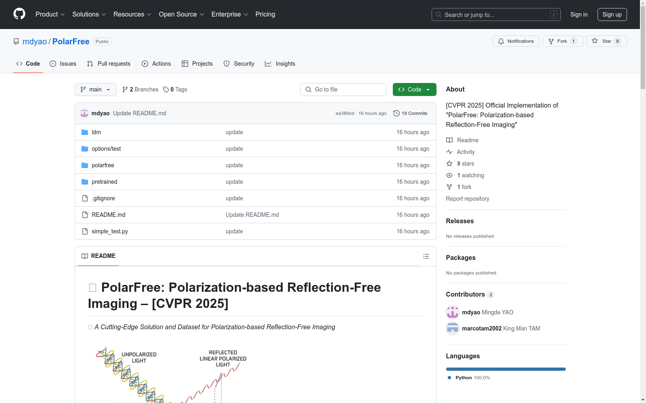Click the mdyao avatar in commit header
This screenshot has width=646, height=403.
pyautogui.click(x=84, y=113)
